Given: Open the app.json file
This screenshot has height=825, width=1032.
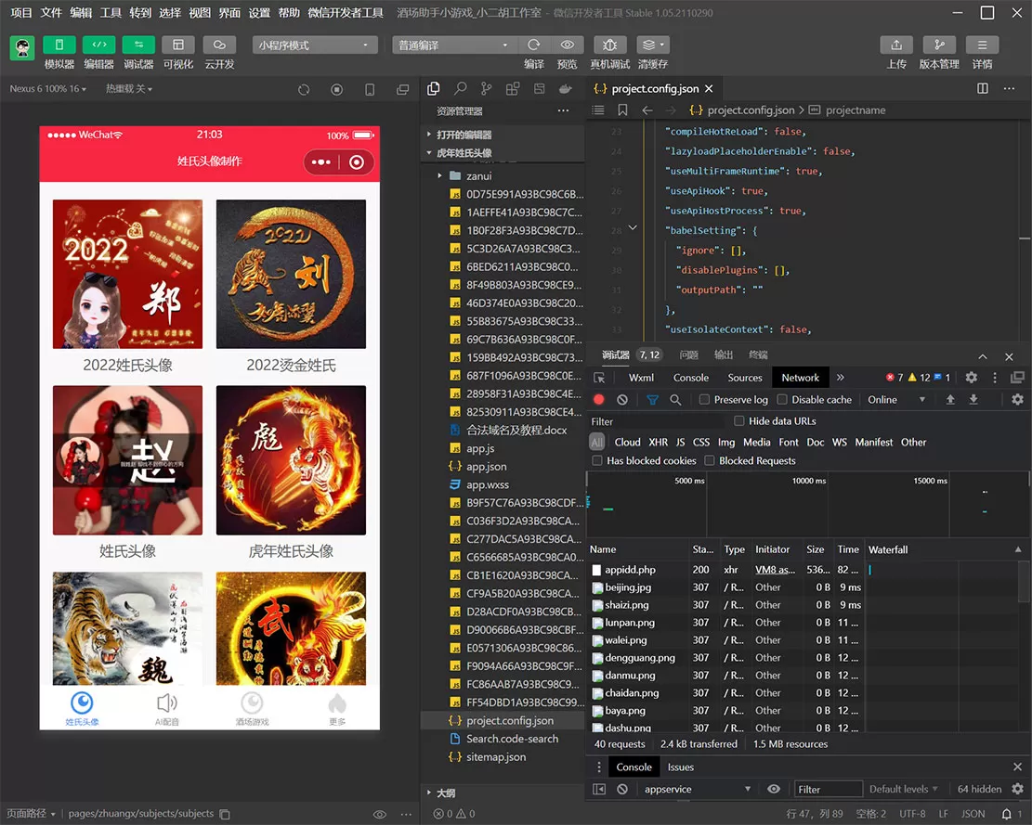Looking at the screenshot, I should (x=486, y=467).
